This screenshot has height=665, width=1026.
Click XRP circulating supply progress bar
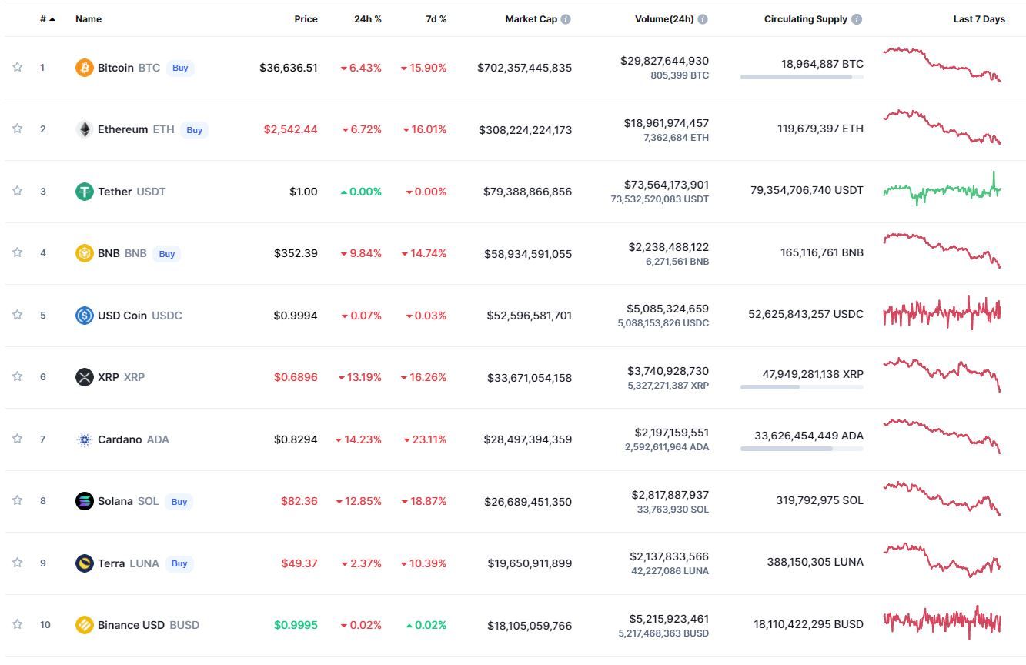[801, 387]
